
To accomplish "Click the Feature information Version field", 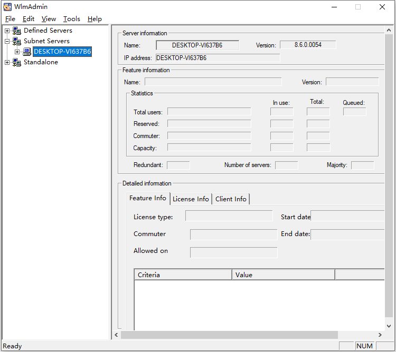I will click(352, 82).
